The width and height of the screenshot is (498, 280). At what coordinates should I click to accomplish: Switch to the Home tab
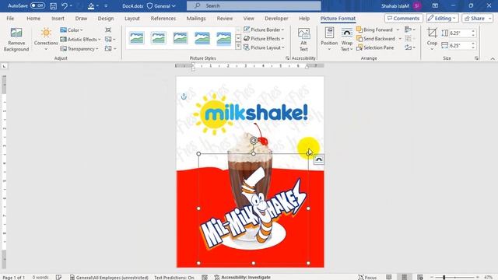33,19
